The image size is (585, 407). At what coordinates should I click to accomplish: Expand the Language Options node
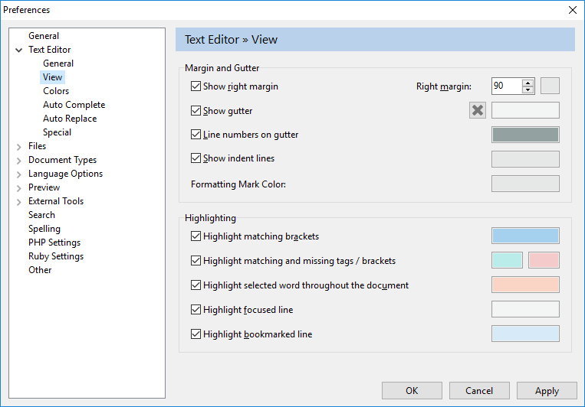click(18, 174)
